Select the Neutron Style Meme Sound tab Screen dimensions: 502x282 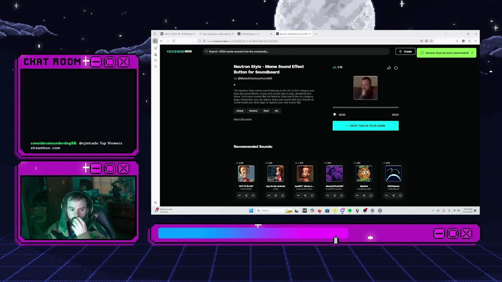tap(293, 34)
